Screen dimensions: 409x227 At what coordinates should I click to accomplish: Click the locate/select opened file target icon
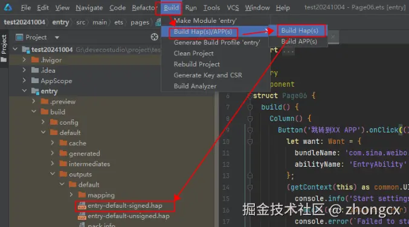[x=155, y=37]
